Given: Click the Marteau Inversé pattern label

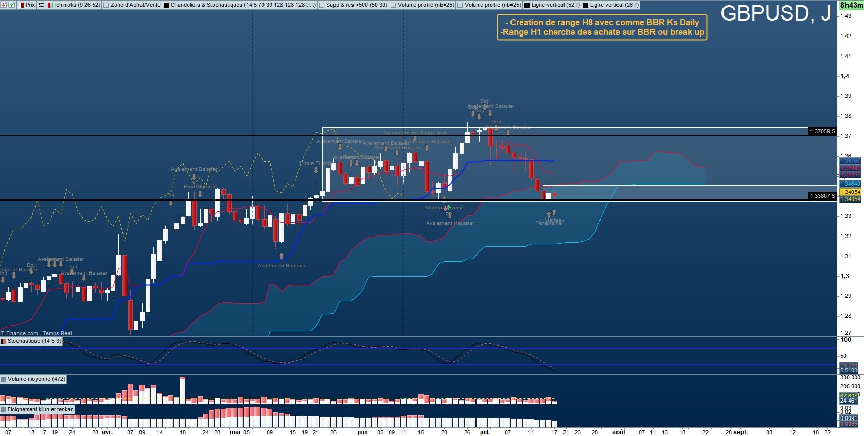Looking at the screenshot, I should click(x=444, y=208).
